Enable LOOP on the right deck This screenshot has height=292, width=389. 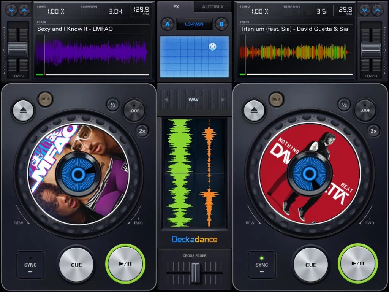click(x=365, y=110)
